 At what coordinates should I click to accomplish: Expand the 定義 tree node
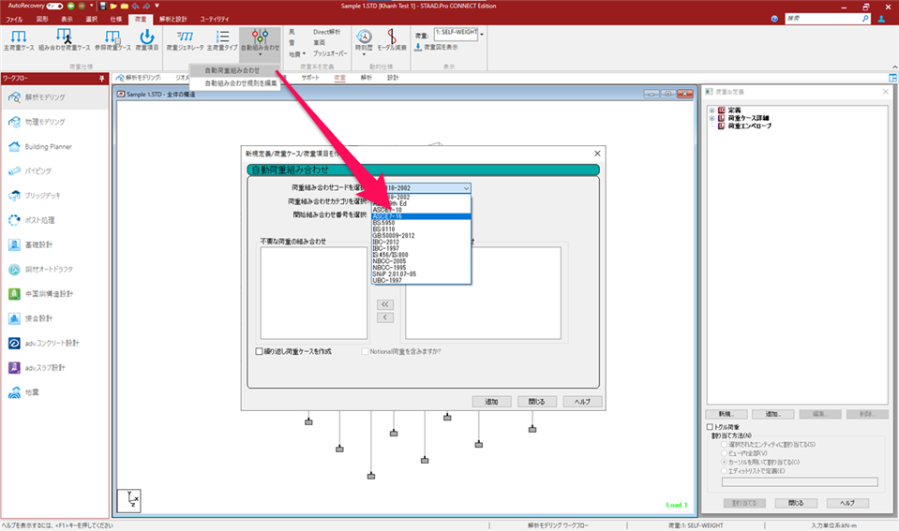point(712,110)
